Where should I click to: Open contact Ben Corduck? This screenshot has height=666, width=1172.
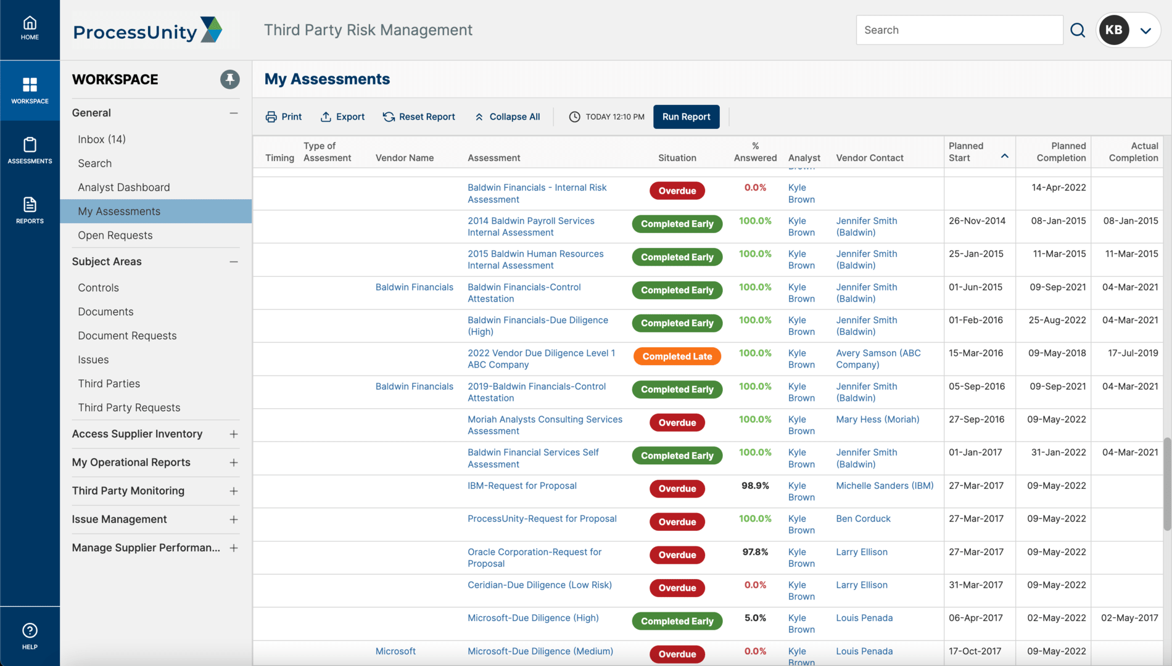[x=863, y=519]
